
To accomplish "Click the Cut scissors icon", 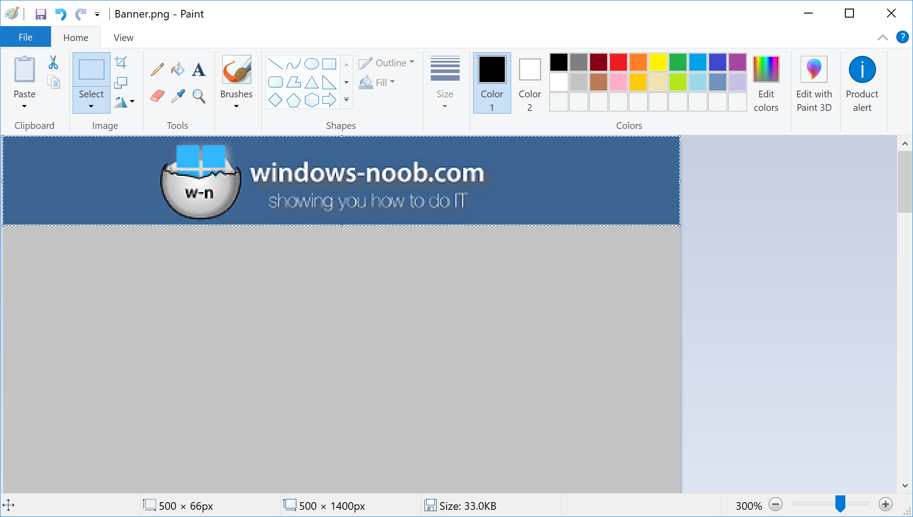I will (x=53, y=62).
